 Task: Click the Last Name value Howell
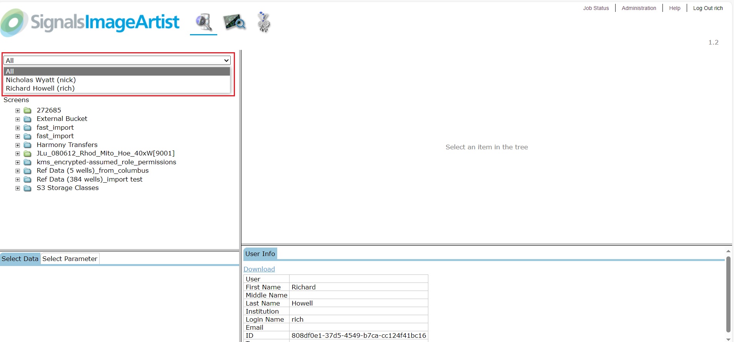coord(302,303)
